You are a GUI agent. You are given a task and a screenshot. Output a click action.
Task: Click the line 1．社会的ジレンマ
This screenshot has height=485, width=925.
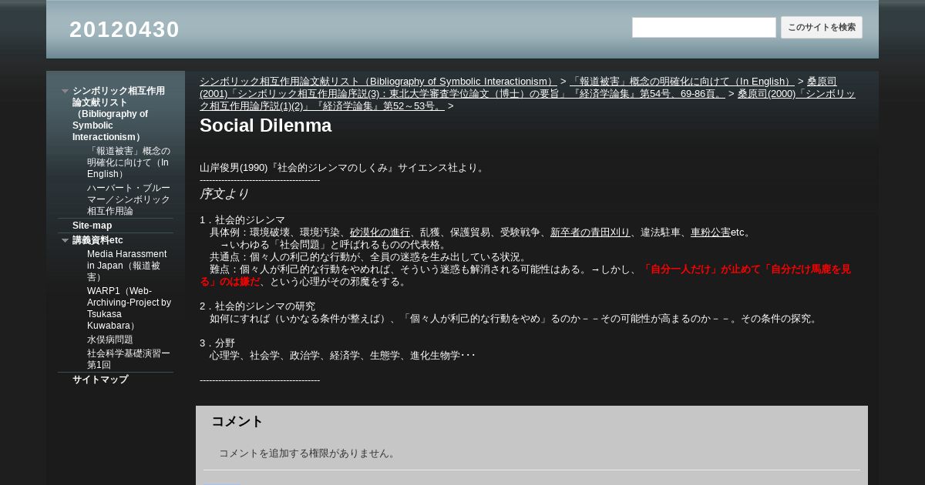tap(242, 220)
